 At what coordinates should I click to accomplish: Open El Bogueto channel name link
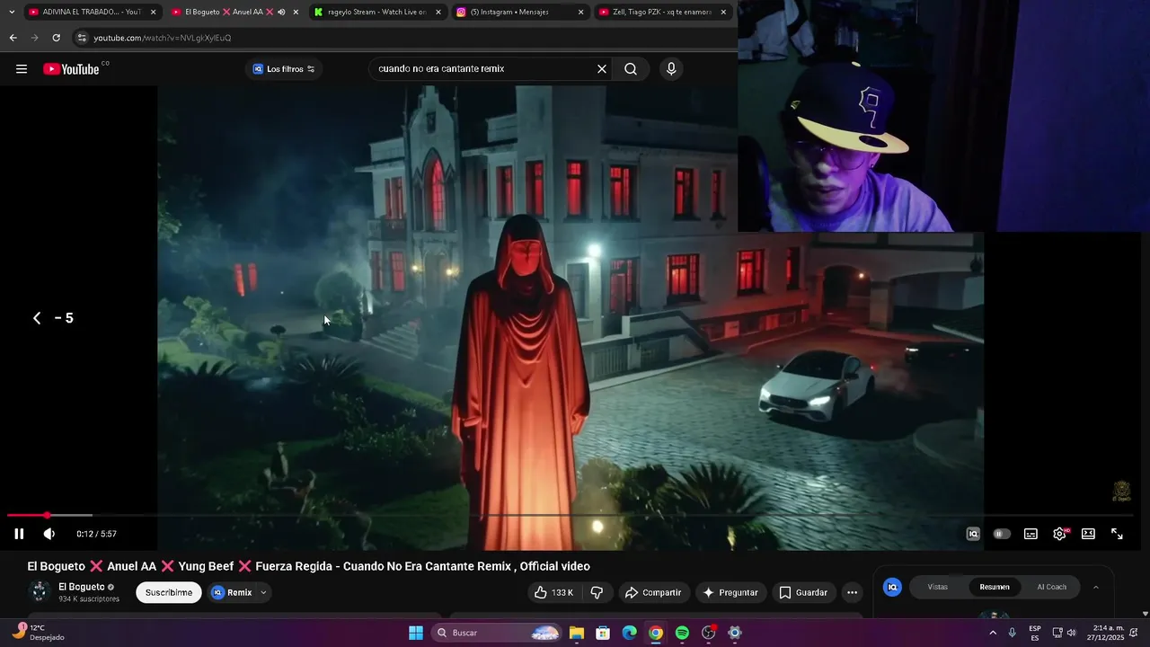pos(82,587)
